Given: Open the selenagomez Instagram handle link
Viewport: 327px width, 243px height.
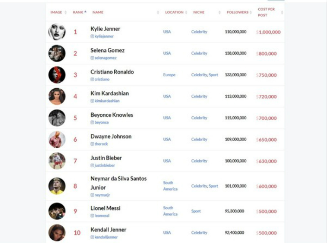Looking at the screenshot, I should click(x=105, y=58).
